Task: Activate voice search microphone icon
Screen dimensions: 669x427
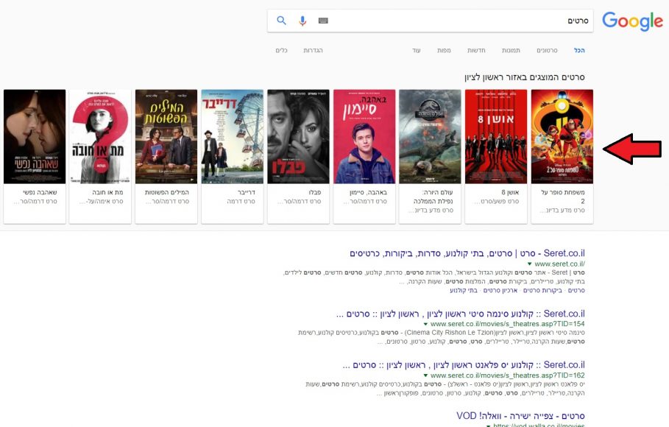Action: [x=302, y=21]
